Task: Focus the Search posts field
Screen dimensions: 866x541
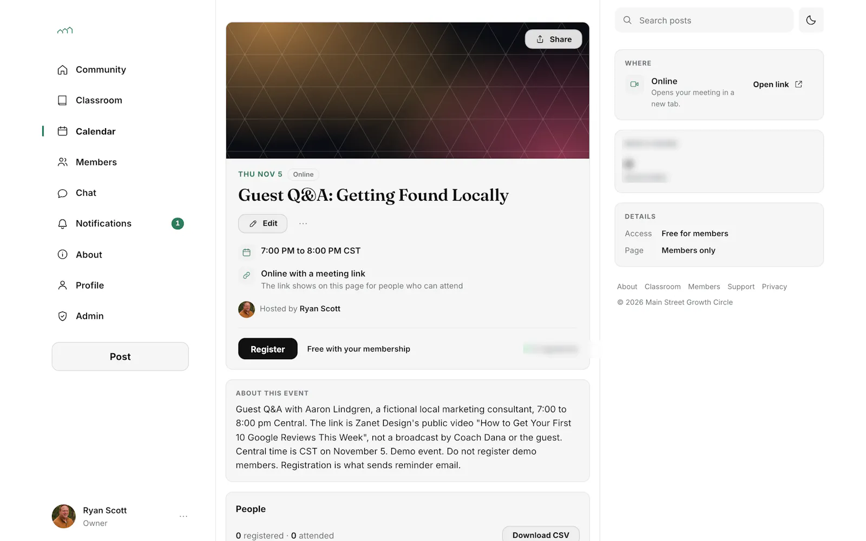Action: (x=704, y=20)
